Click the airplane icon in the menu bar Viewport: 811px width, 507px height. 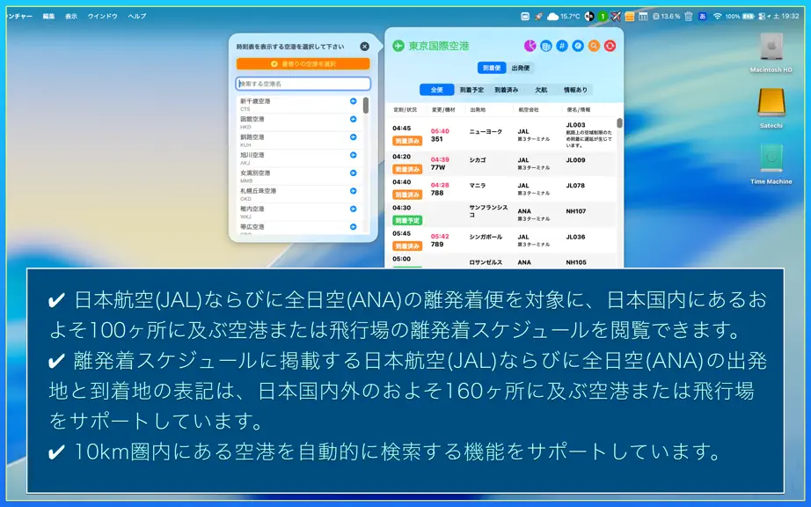tap(616, 17)
